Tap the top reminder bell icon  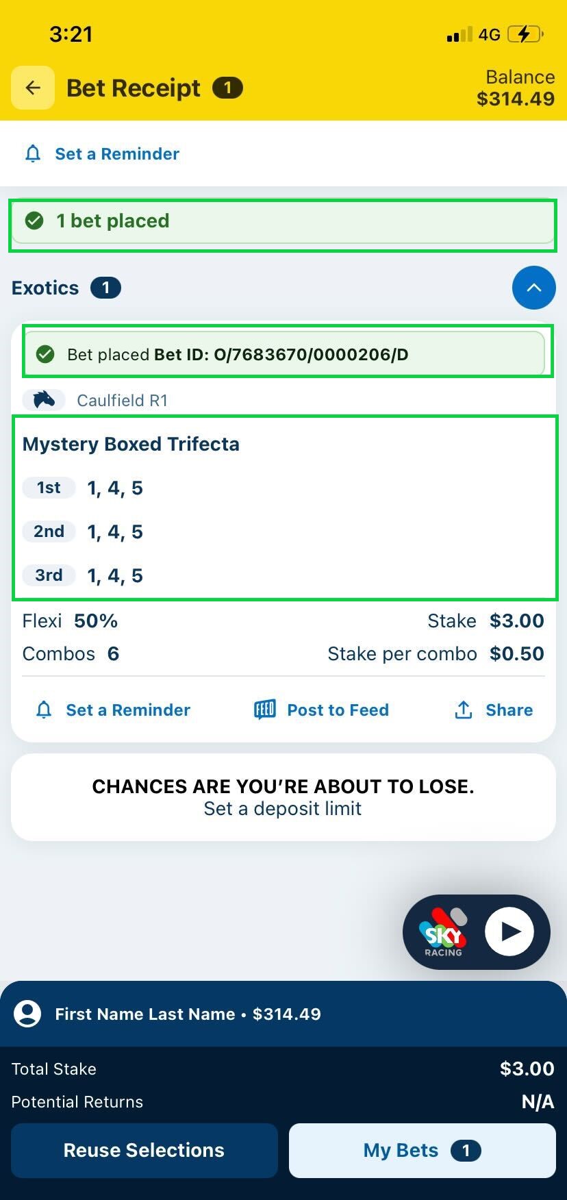pyautogui.click(x=33, y=153)
